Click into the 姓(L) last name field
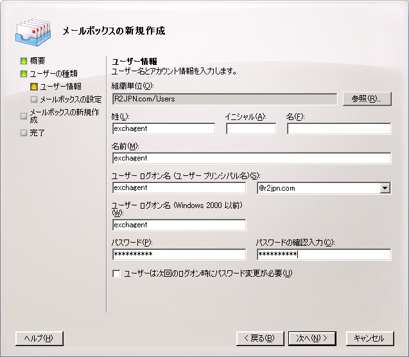Image resolution: width=409 pixels, height=357 pixels. pyautogui.click(x=164, y=128)
